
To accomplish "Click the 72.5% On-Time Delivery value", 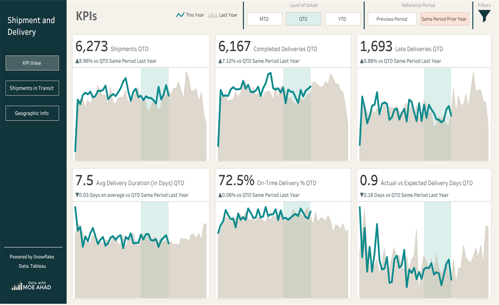I will [236, 180].
